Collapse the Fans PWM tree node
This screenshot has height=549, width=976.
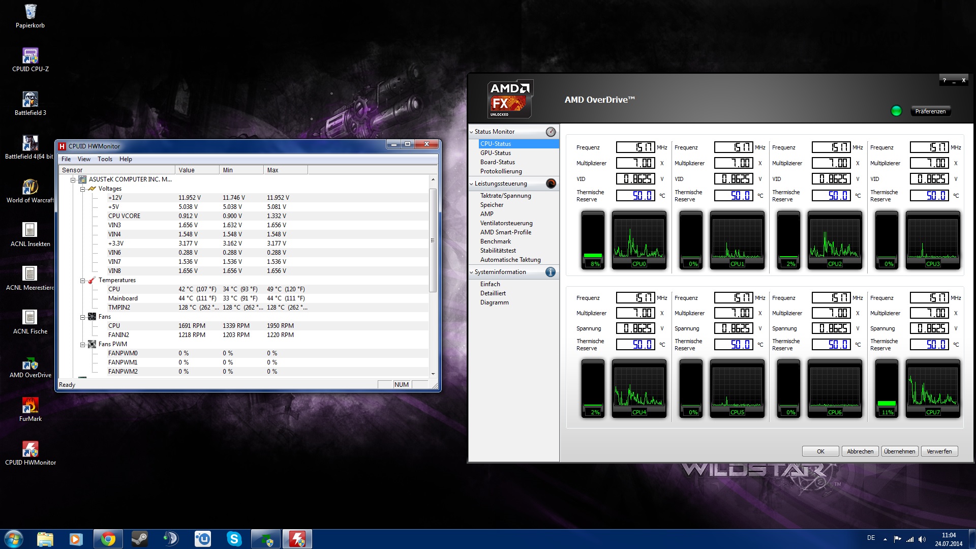[x=82, y=344]
